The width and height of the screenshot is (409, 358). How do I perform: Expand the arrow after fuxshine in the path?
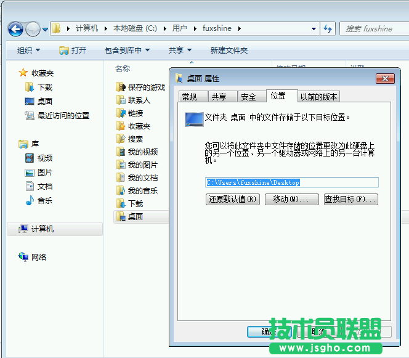(240, 28)
